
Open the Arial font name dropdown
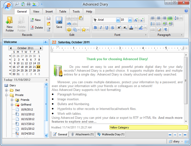coord(118,20)
